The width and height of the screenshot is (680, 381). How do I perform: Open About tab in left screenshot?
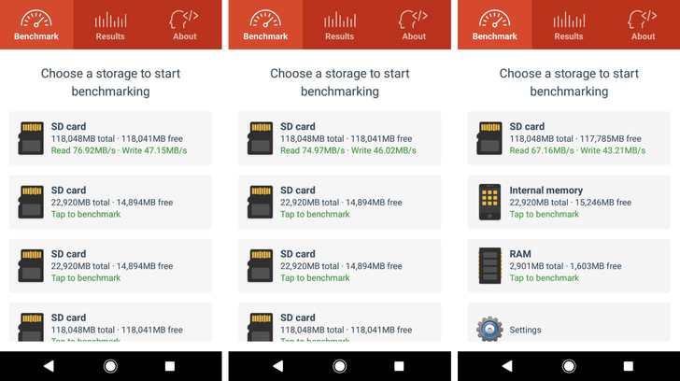coord(185,24)
